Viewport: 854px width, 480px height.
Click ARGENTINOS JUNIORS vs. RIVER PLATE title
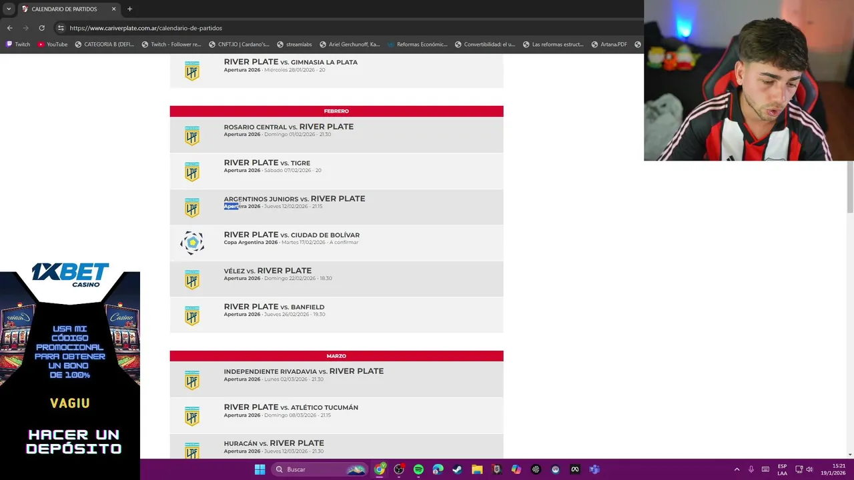(x=294, y=199)
